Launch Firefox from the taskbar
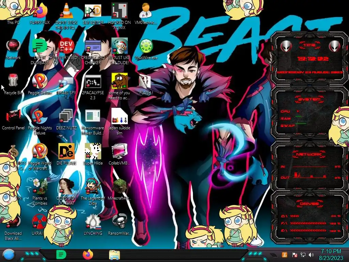The image size is (349, 262). coord(88,254)
